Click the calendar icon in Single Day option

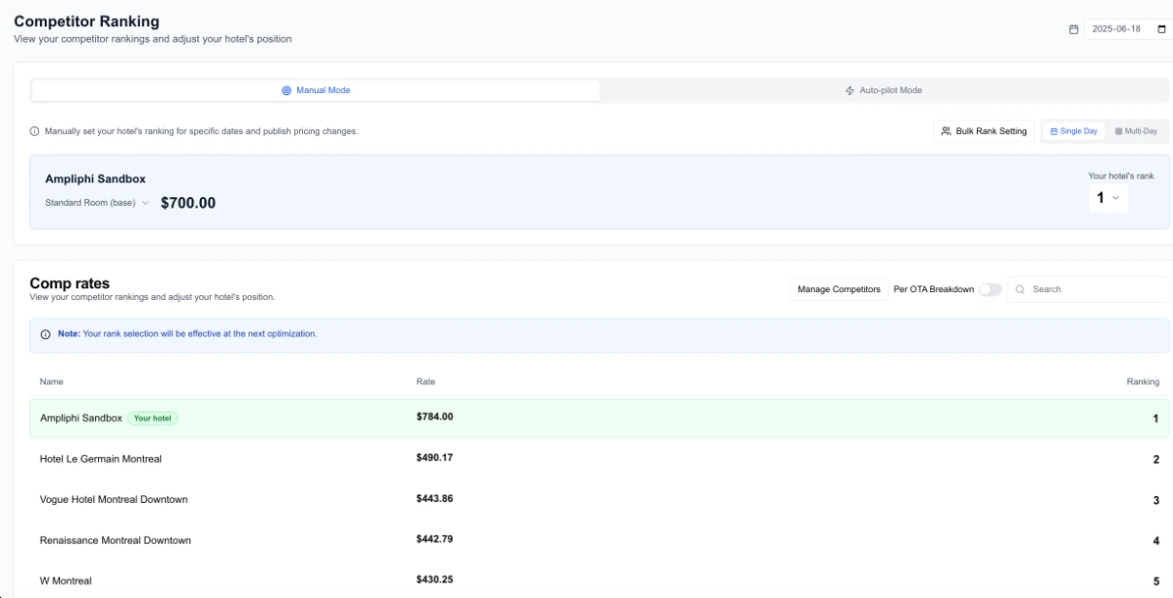tap(1055, 131)
